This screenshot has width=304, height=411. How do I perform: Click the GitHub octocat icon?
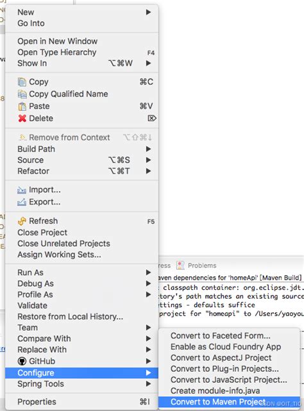[22, 361]
